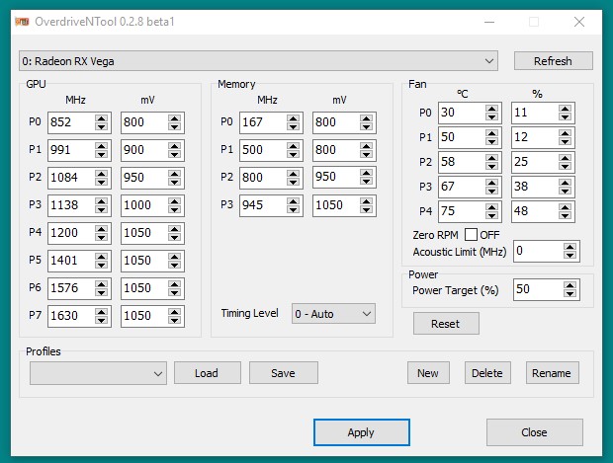Click the GPU P6 MHz input field
613x463 pixels.
click(x=70, y=288)
